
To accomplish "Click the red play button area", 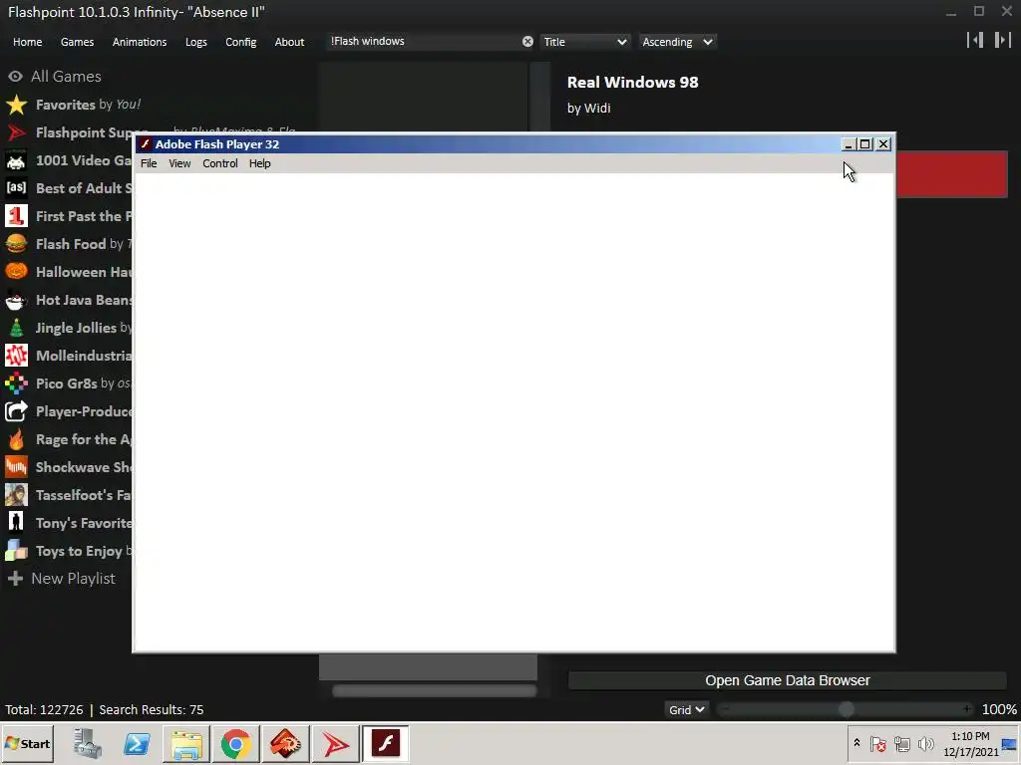I will [x=952, y=174].
